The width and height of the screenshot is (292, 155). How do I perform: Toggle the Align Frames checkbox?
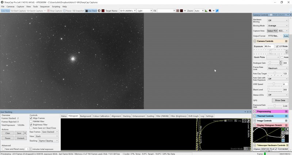31,118
